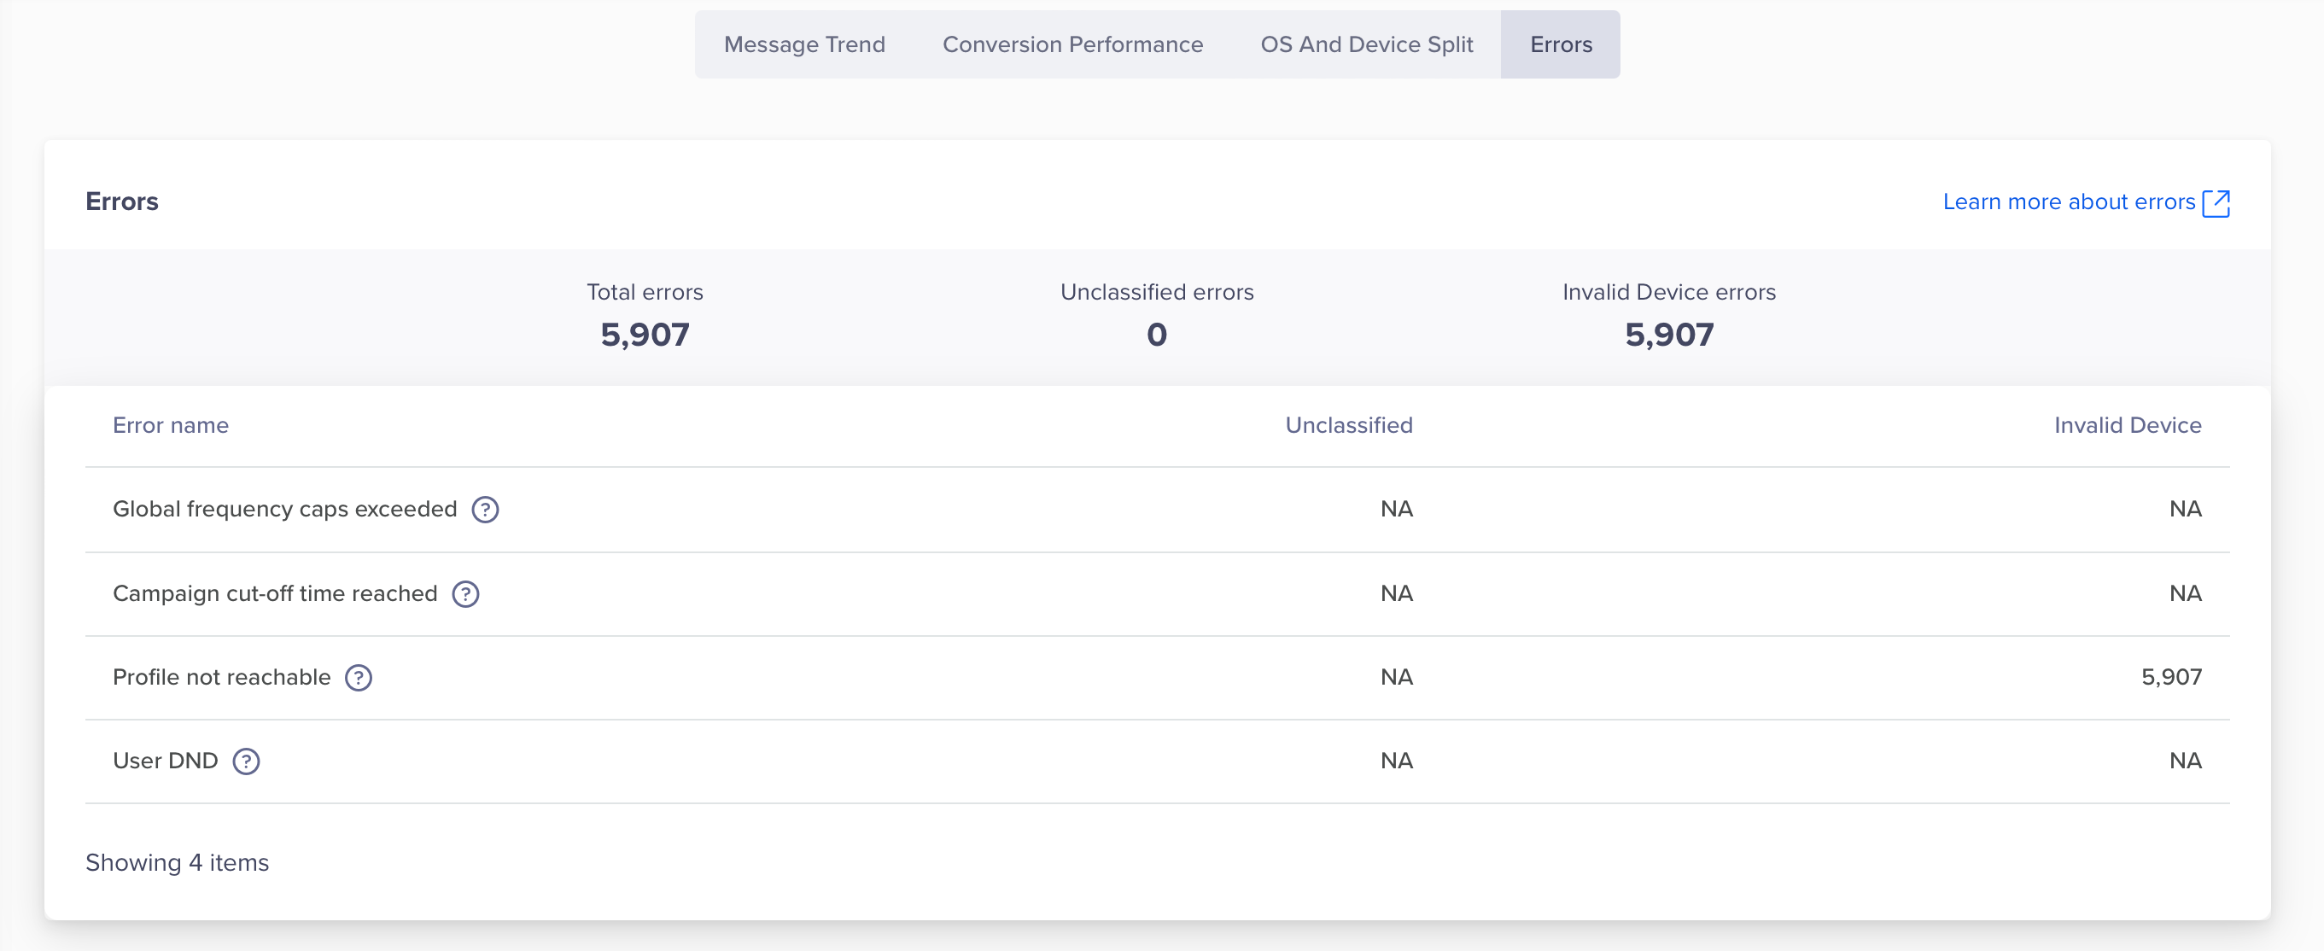Select the Errors tab
The height and width of the screenshot is (951, 2324).
pos(1560,44)
